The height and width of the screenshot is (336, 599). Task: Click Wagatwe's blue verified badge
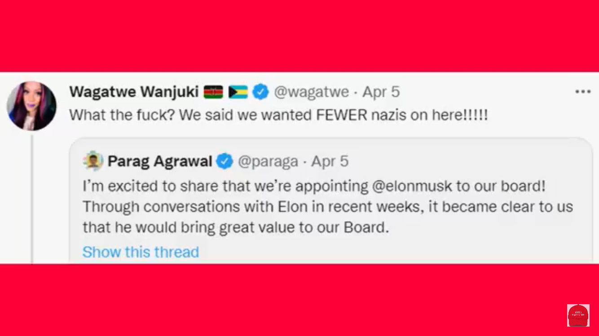[260, 92]
